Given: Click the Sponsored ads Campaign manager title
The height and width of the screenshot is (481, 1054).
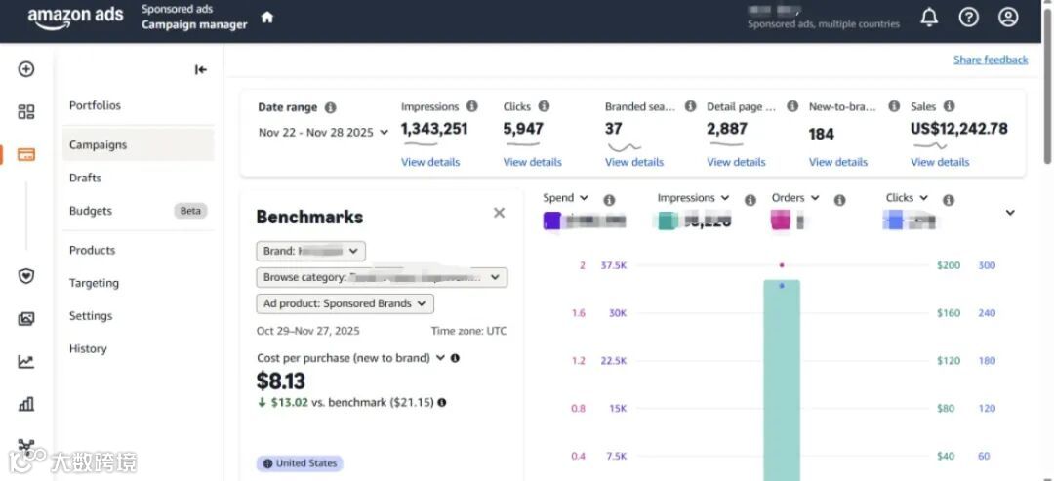Looking at the screenshot, I should tap(194, 17).
